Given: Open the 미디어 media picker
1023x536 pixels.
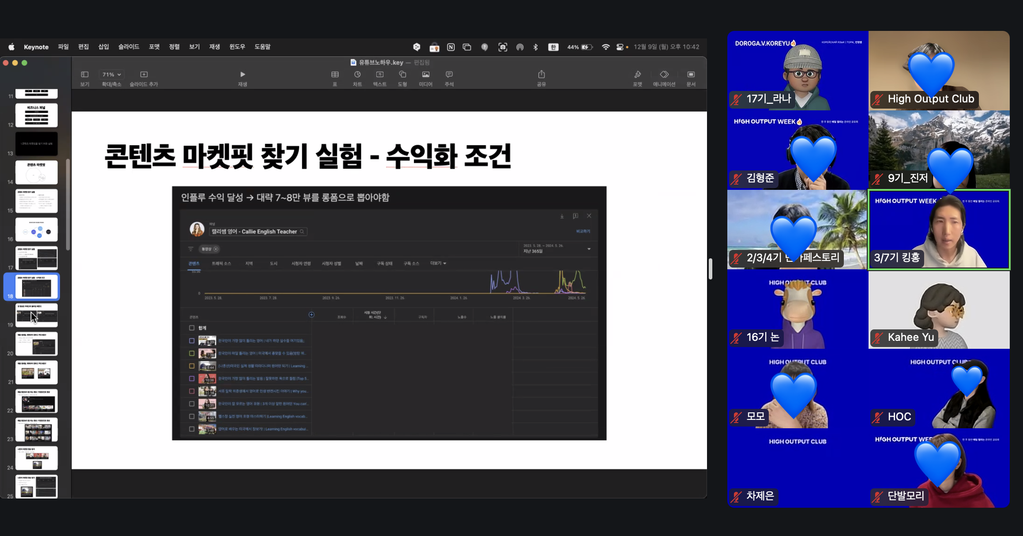Looking at the screenshot, I should (425, 78).
